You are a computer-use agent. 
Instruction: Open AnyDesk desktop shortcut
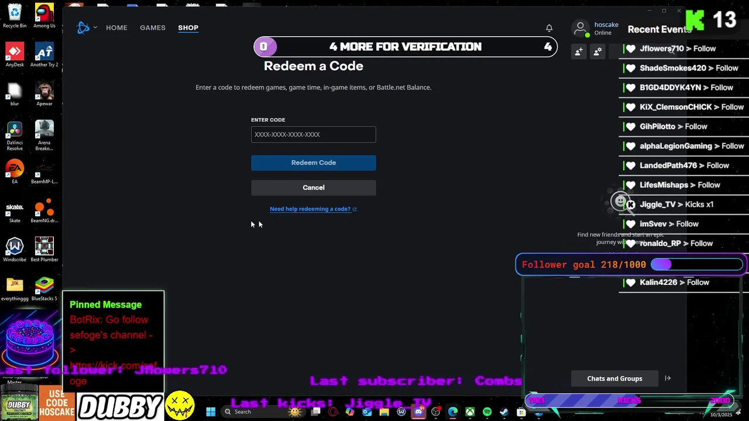click(x=15, y=55)
